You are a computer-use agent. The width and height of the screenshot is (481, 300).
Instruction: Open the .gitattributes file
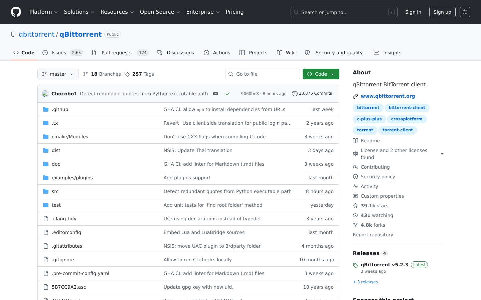[x=67, y=246]
